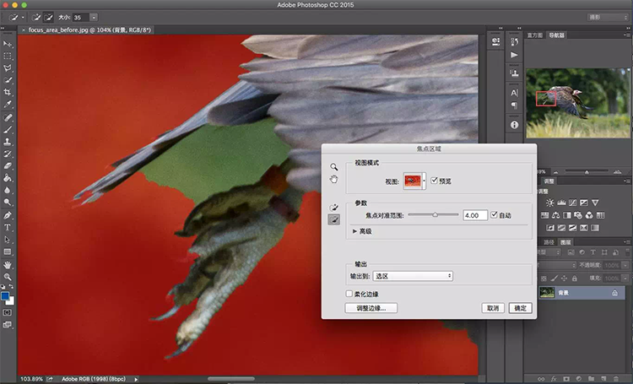Open the History panel icon
633x384 pixels.
(514, 41)
